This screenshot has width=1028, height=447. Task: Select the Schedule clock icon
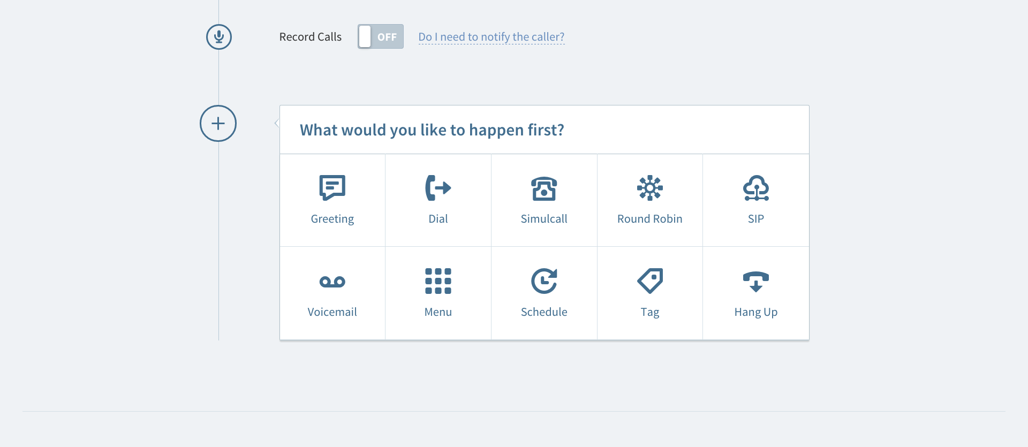(544, 281)
